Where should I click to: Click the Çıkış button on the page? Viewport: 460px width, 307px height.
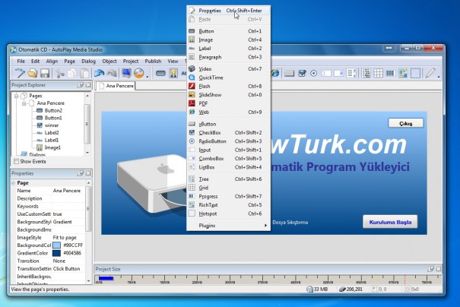(x=406, y=123)
